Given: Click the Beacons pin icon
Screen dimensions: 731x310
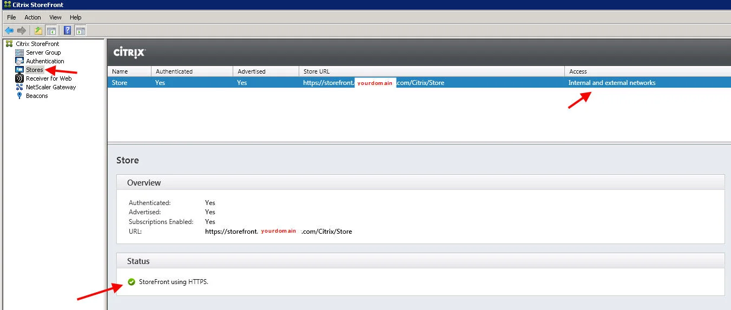Looking at the screenshot, I should (19, 96).
